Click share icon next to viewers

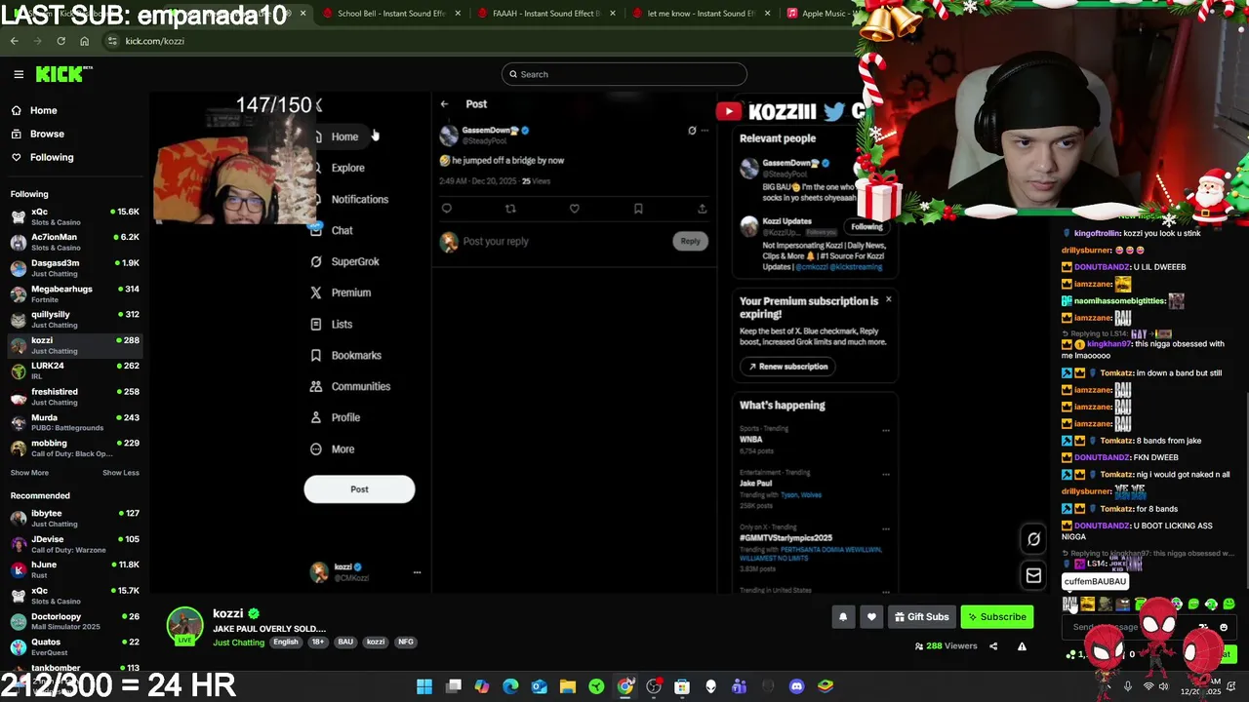(x=993, y=645)
